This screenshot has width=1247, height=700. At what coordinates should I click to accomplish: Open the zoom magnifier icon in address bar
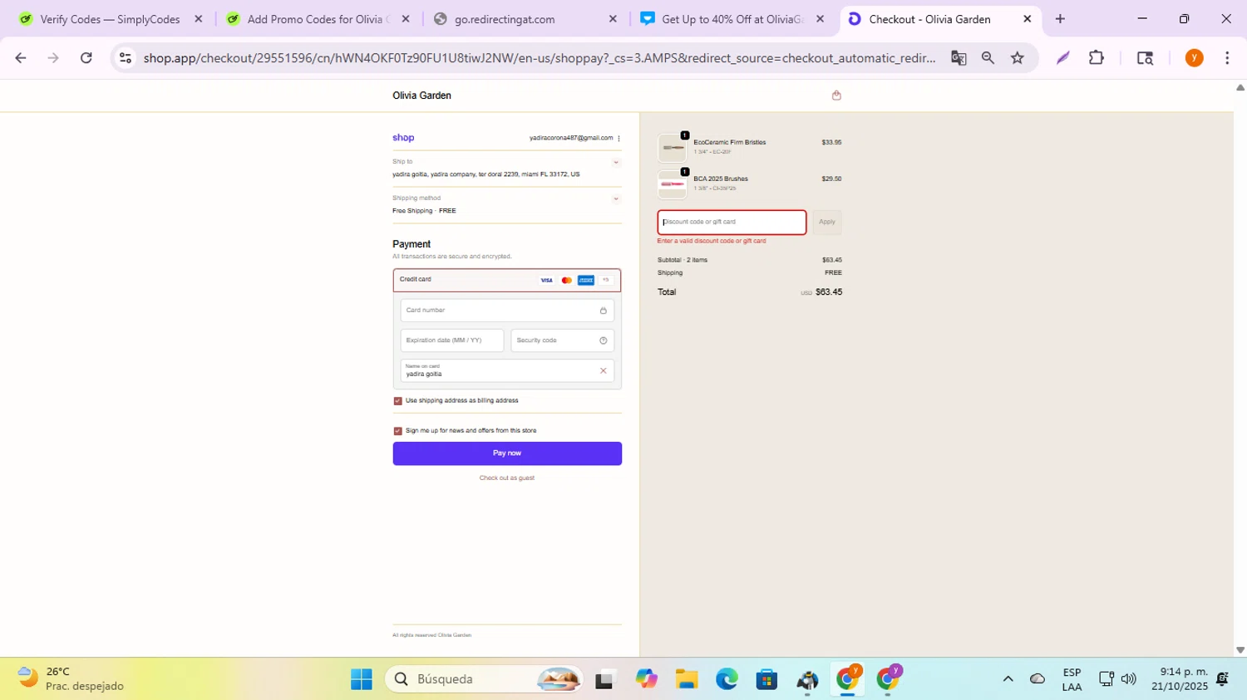tap(988, 58)
